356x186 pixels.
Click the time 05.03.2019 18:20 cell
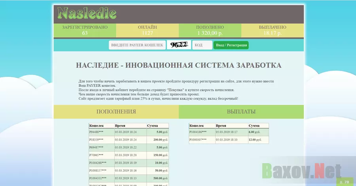(x=130, y=155)
